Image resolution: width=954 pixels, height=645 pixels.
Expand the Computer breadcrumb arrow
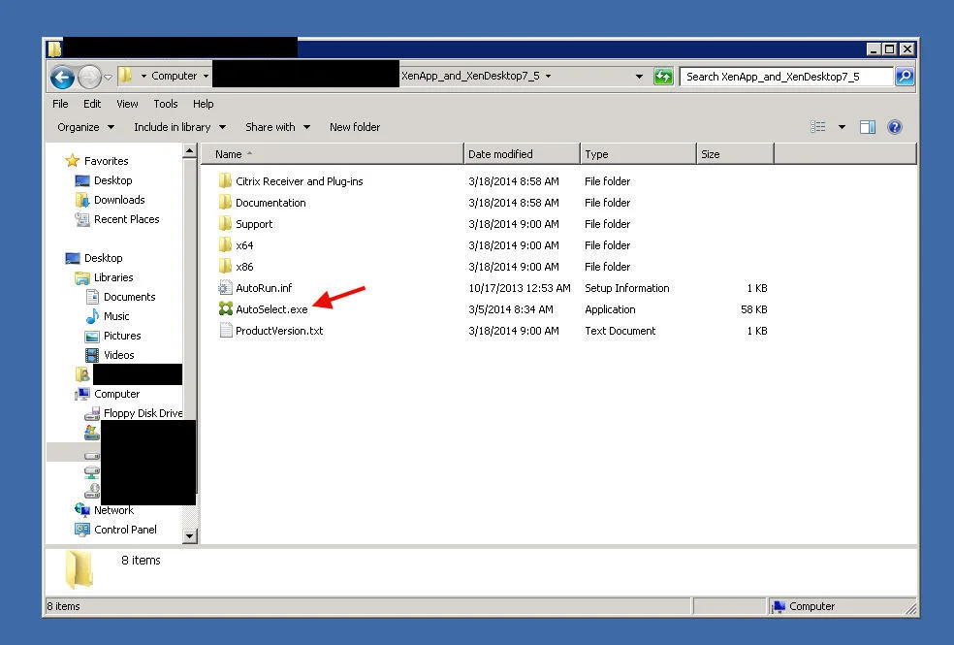tap(206, 76)
